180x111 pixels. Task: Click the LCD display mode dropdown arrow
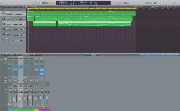pyautogui.click(x=110, y=3)
